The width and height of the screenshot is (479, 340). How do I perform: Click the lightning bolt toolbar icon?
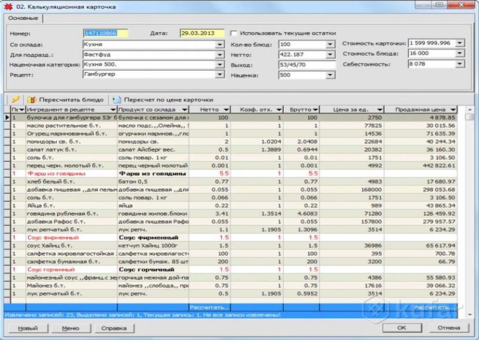click(15, 99)
